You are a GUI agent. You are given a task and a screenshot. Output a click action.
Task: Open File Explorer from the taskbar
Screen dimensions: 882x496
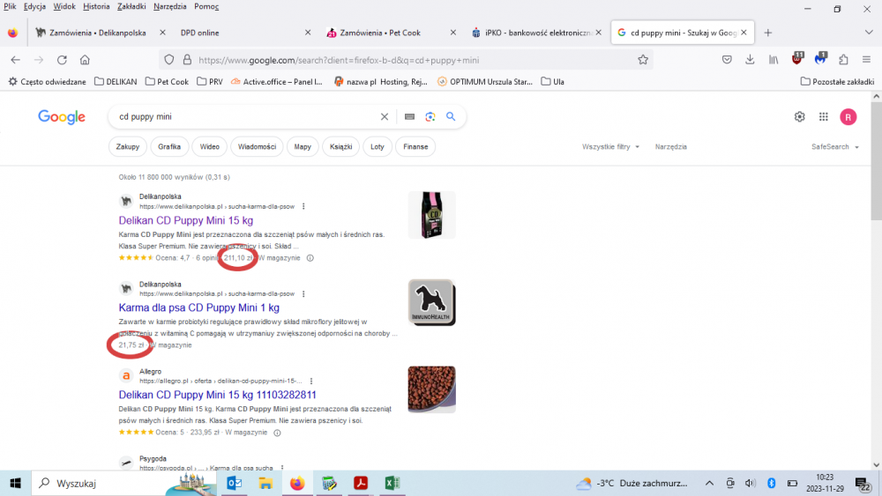point(265,483)
